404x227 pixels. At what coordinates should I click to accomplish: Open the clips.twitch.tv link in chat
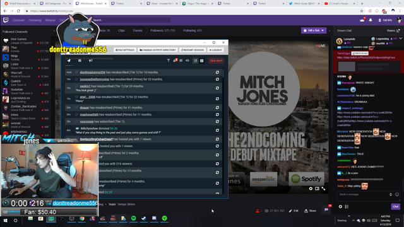[x=366, y=57]
